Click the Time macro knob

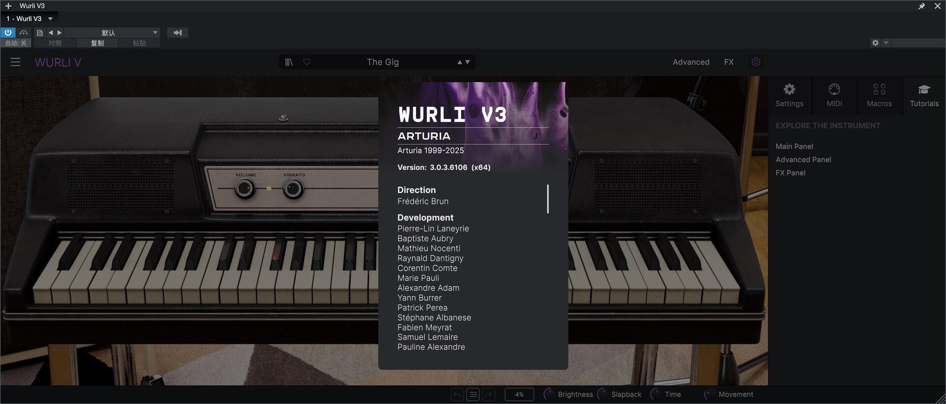click(x=656, y=395)
